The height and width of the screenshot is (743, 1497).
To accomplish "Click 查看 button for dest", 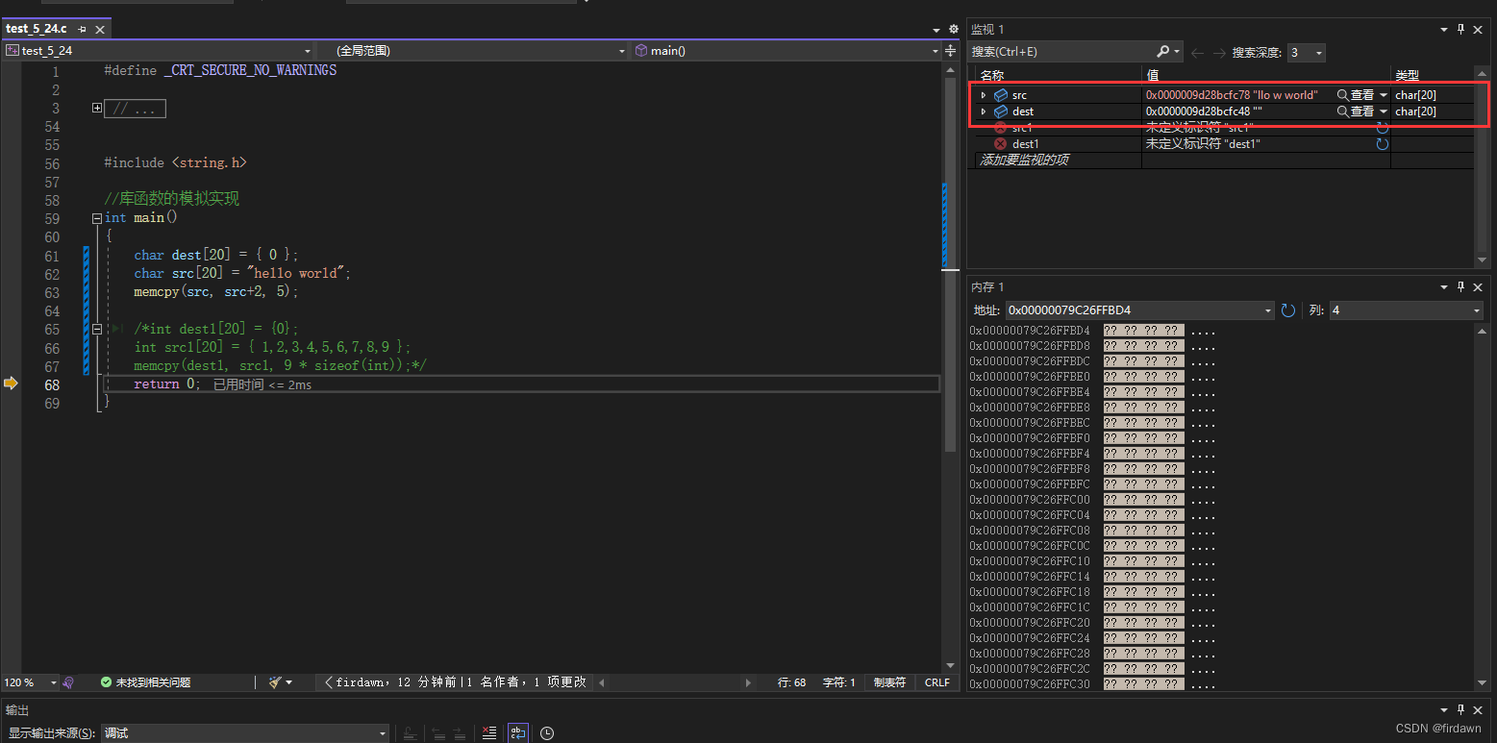I will click(x=1356, y=111).
